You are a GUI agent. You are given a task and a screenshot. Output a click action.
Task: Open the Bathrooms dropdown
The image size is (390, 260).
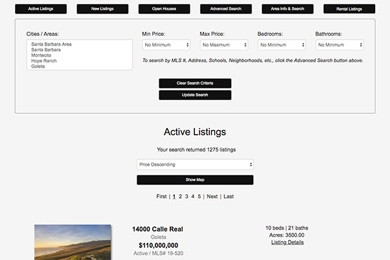coord(339,45)
